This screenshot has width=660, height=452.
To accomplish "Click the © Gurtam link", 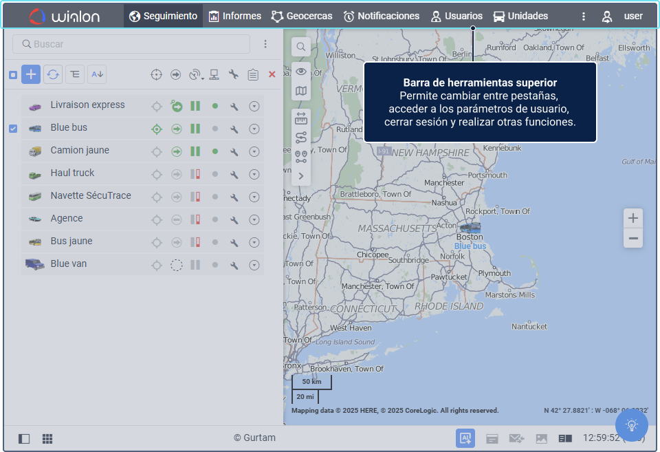I will tap(254, 438).
